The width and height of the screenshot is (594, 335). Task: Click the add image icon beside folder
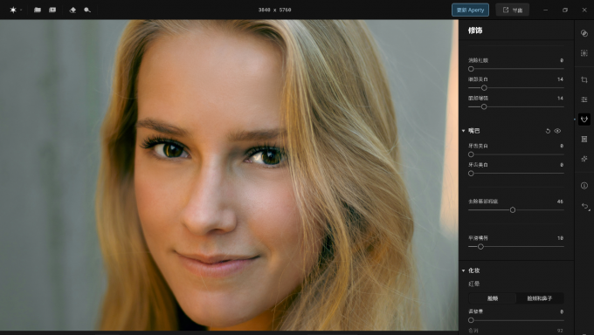tap(52, 10)
